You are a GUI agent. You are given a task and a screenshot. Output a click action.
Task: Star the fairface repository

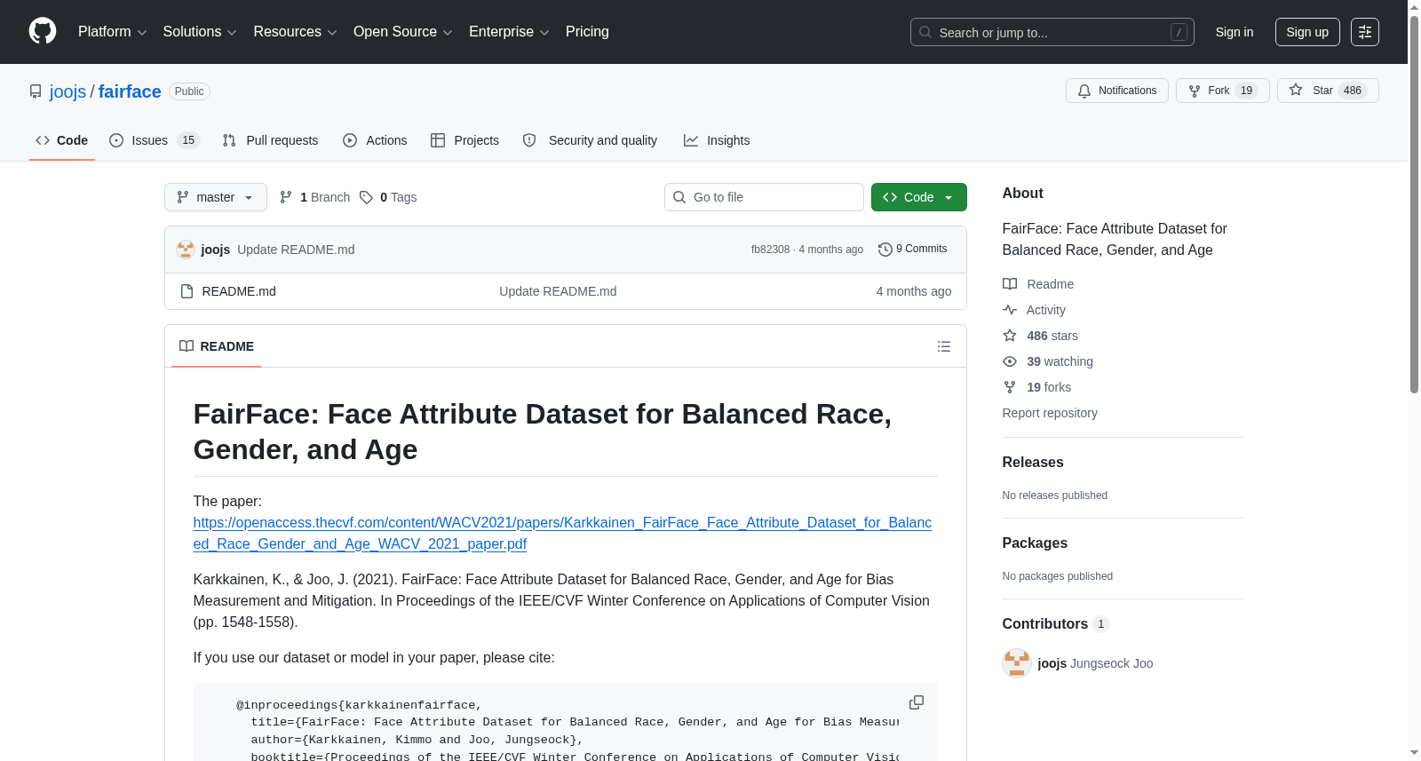(1328, 91)
